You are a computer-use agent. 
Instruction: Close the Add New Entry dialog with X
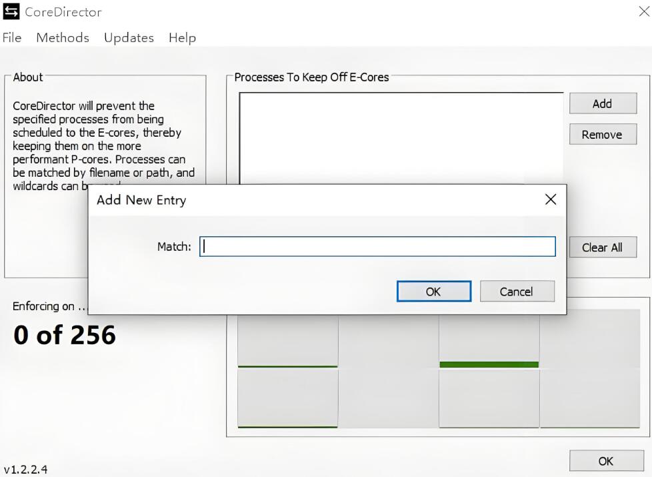click(x=551, y=199)
